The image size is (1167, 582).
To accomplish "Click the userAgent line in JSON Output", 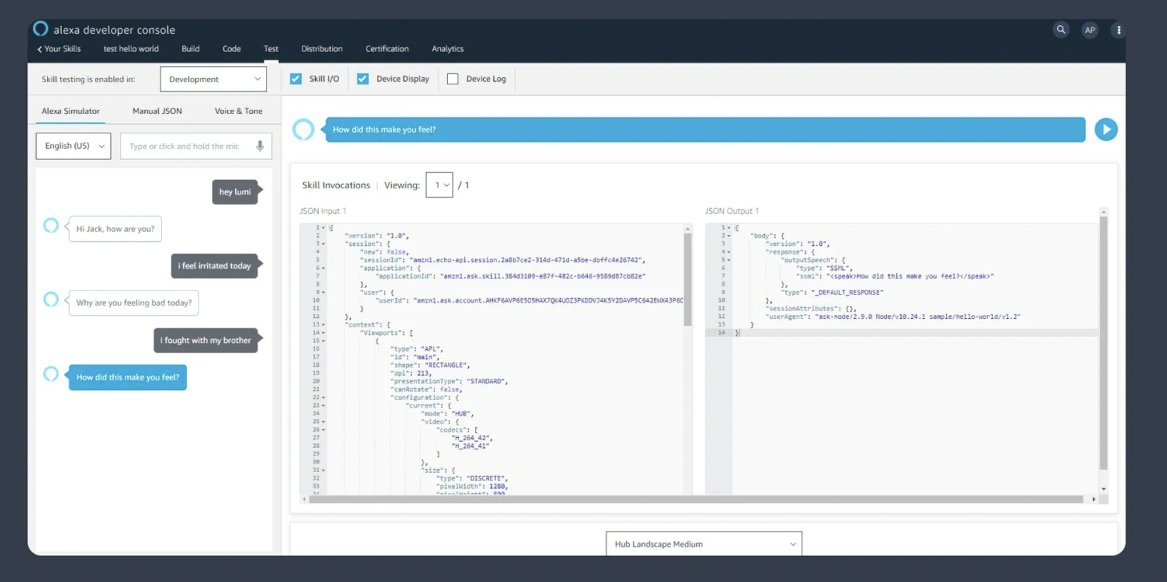I will pyautogui.click(x=892, y=317).
